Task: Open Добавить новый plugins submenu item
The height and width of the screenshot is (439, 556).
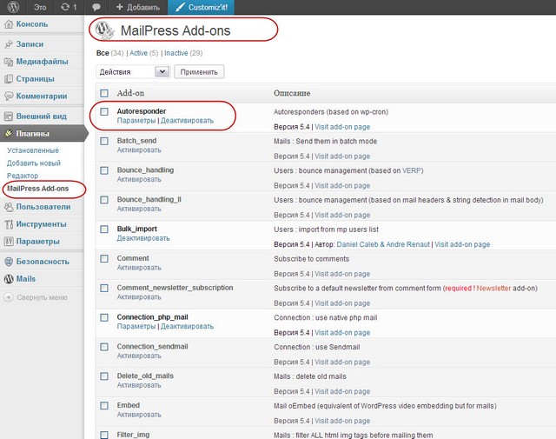Action: click(x=34, y=163)
